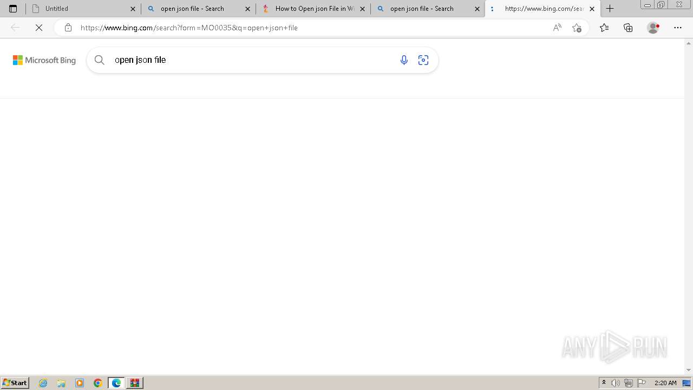This screenshot has height=390, width=693.
Task: Close the second 'open json file - Search' tab
Action: pyautogui.click(x=477, y=9)
